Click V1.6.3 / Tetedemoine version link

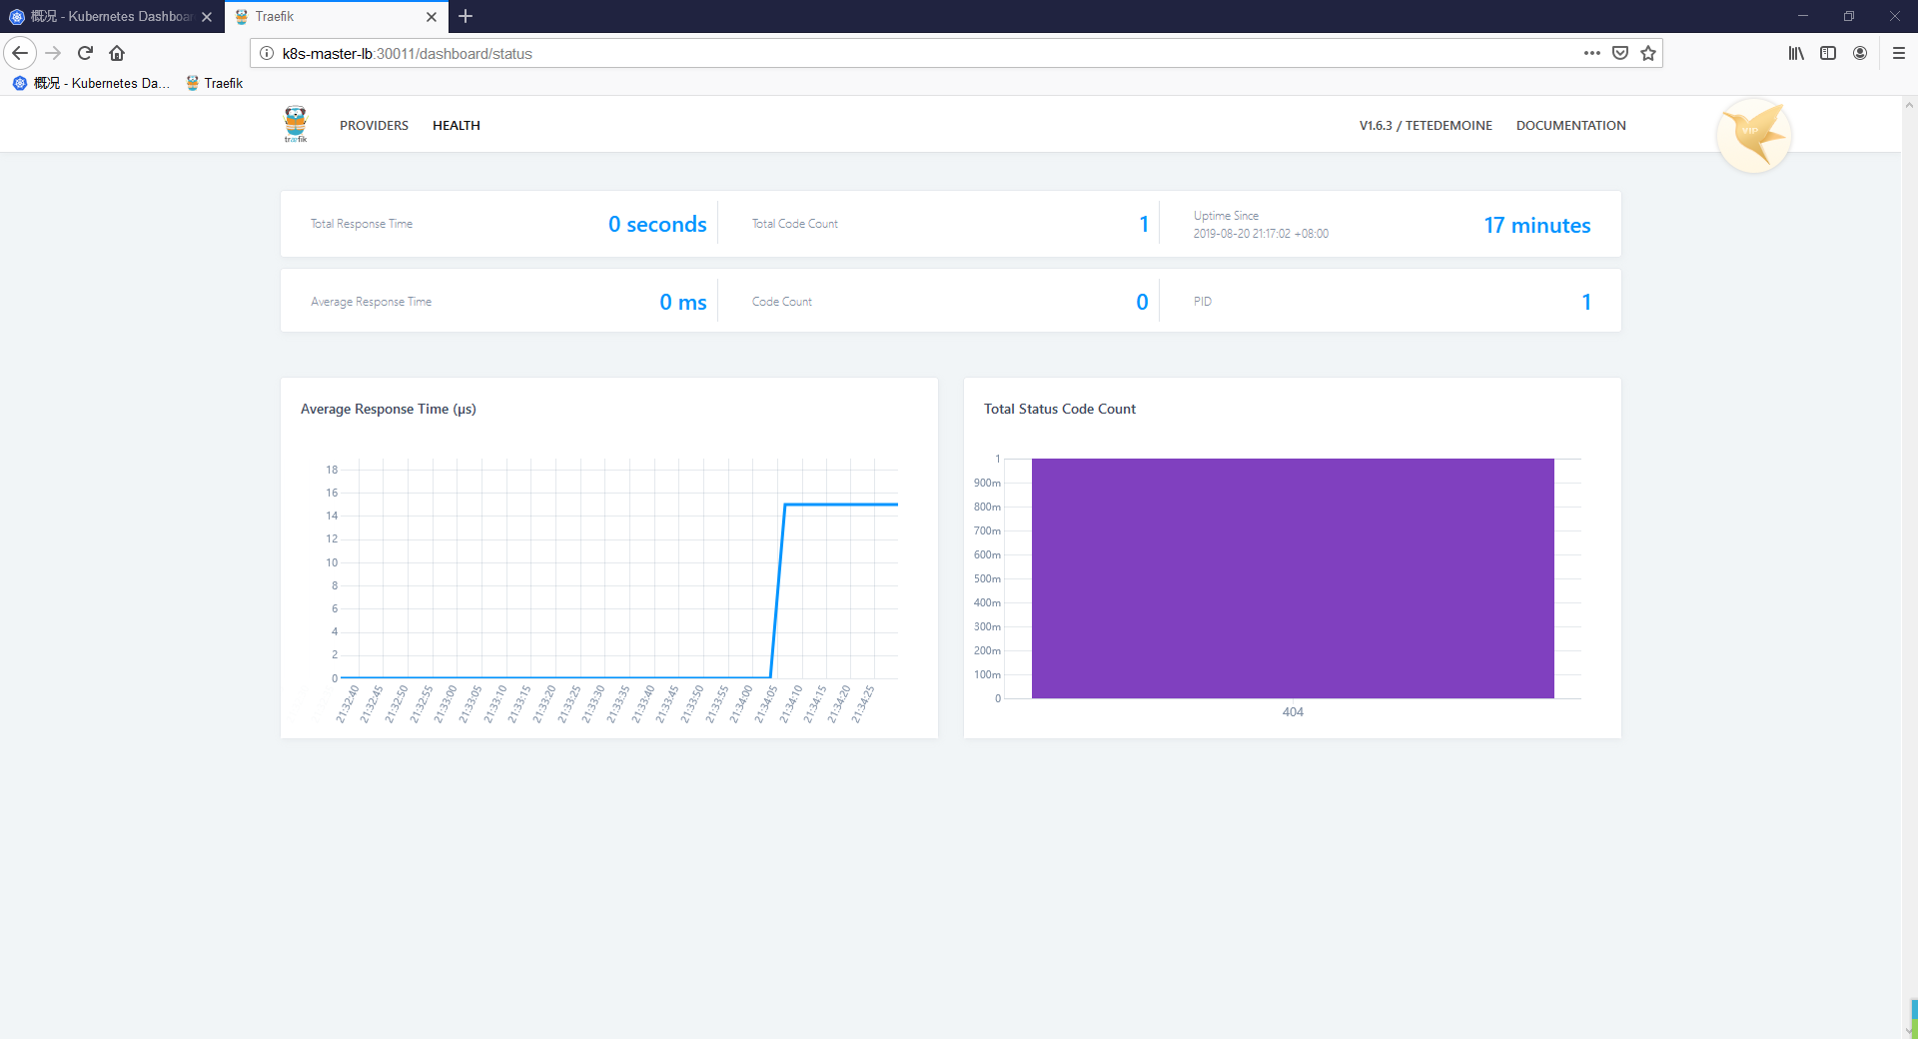[x=1426, y=125]
